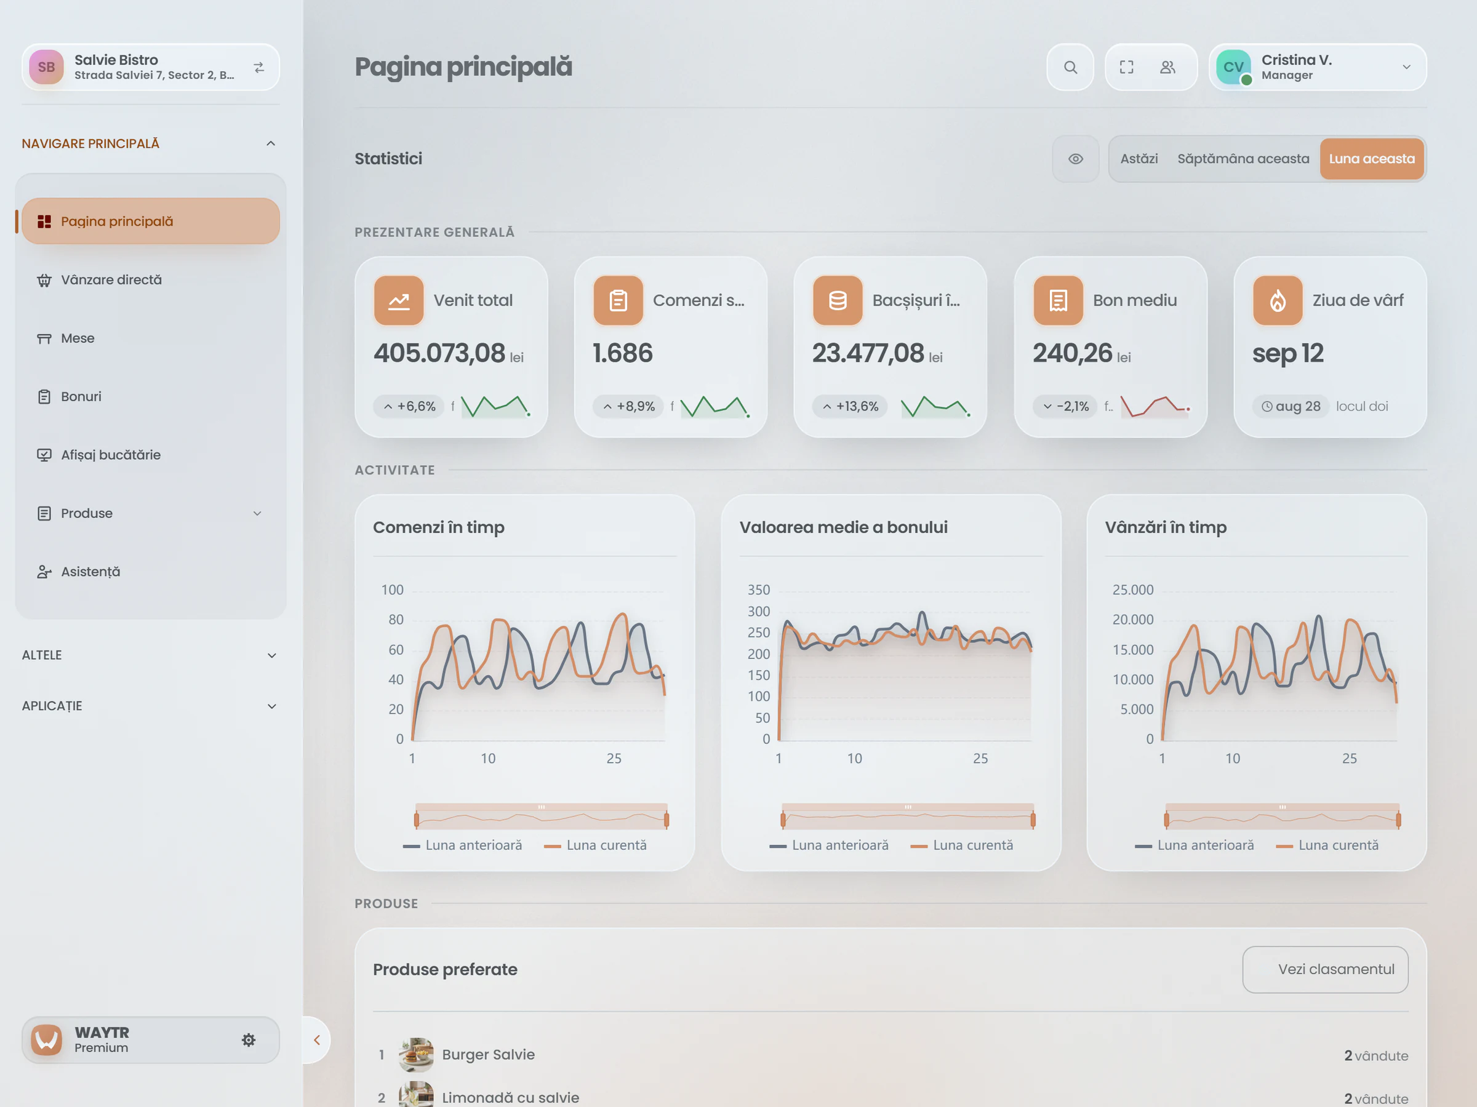Click the switch restaurant arrows icon
This screenshot has width=1477, height=1107.
259,67
